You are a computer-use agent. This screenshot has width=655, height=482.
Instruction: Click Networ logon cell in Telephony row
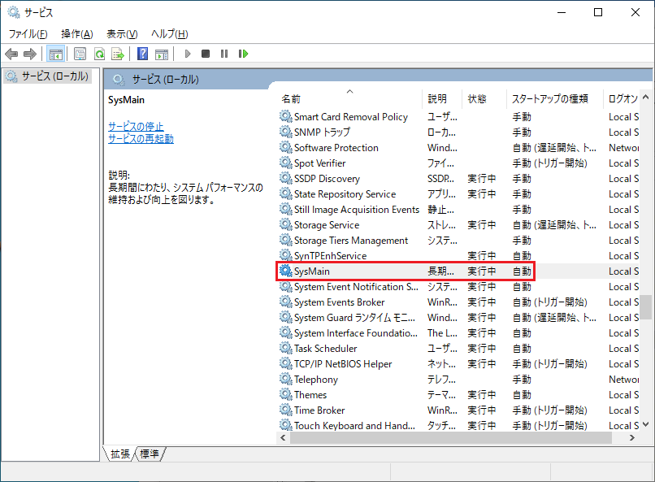tap(623, 380)
